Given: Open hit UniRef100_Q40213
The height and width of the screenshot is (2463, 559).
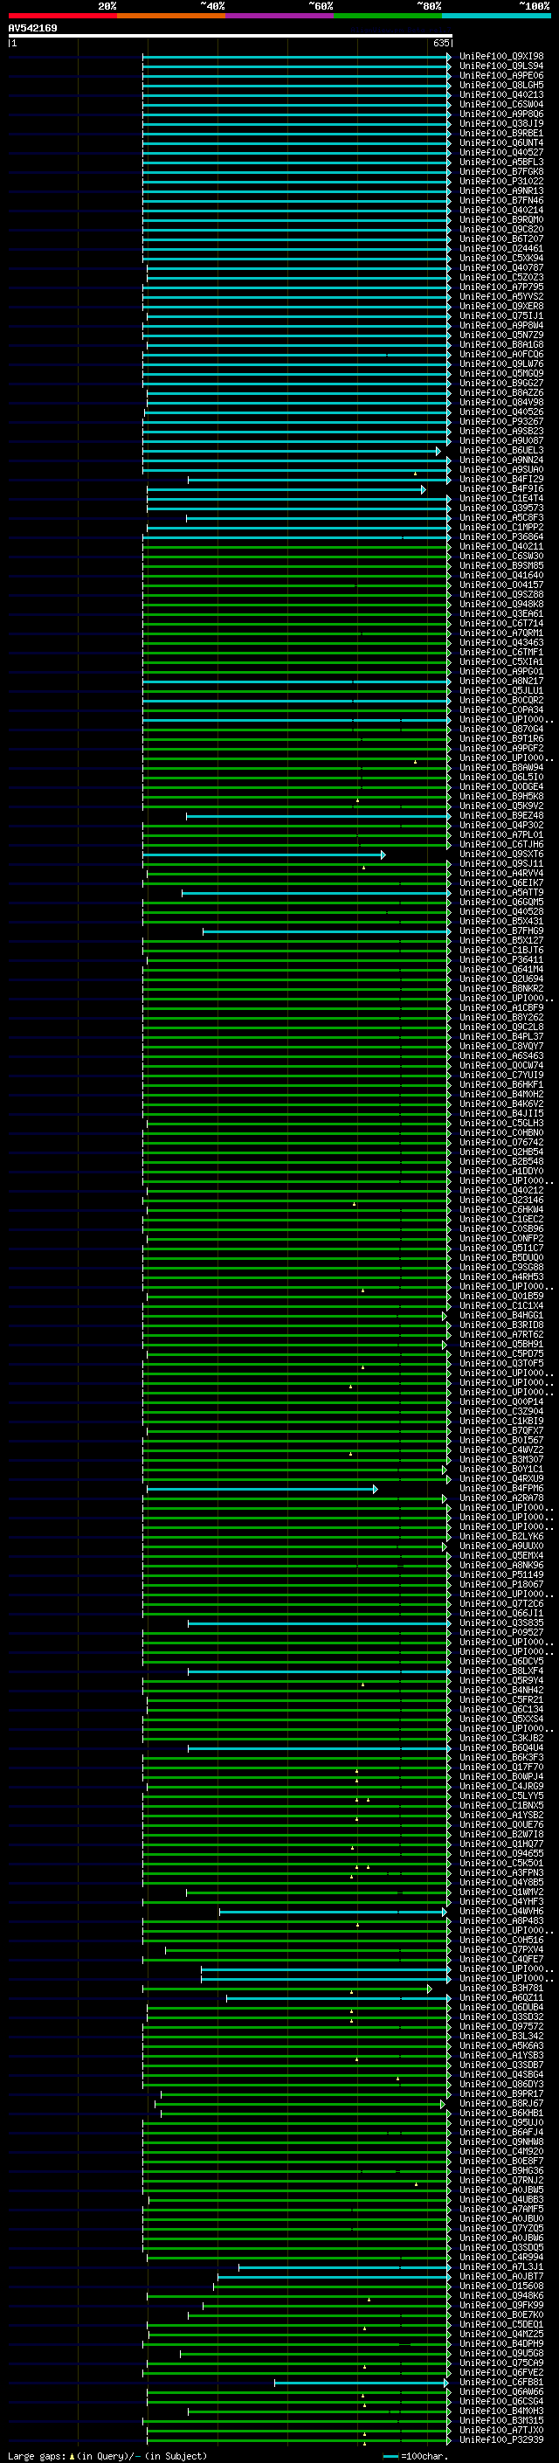Looking at the screenshot, I should (500, 94).
